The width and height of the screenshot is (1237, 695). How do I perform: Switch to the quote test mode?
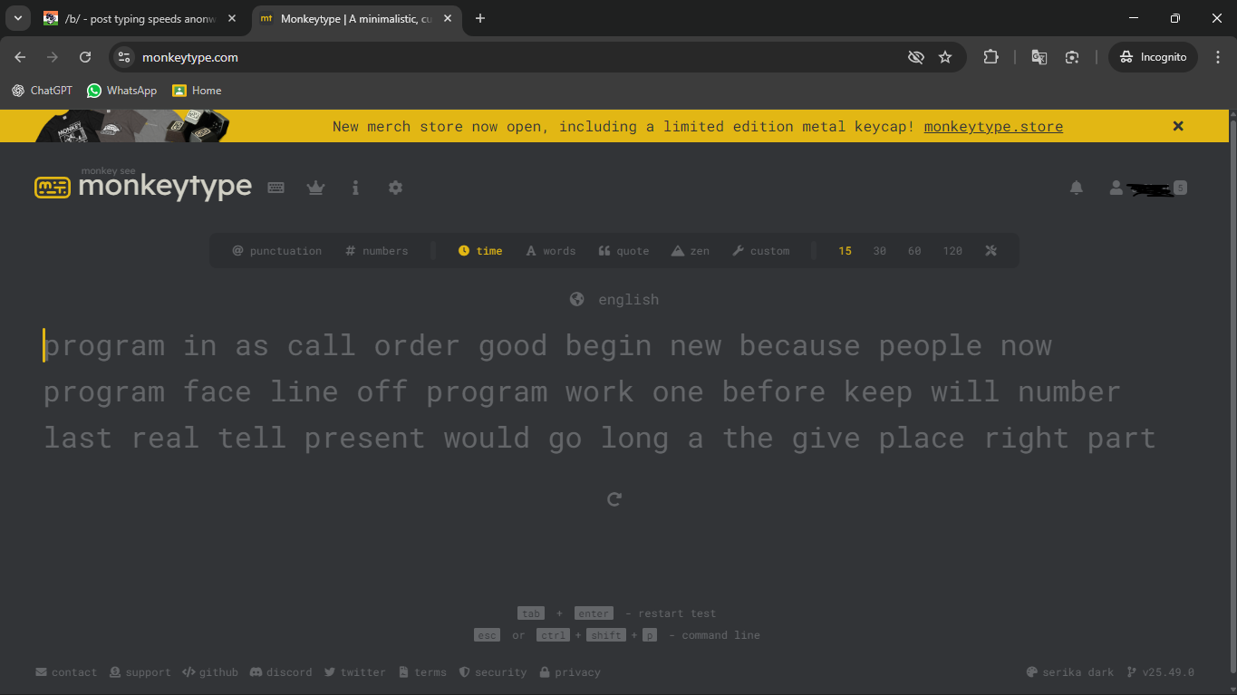(623, 251)
